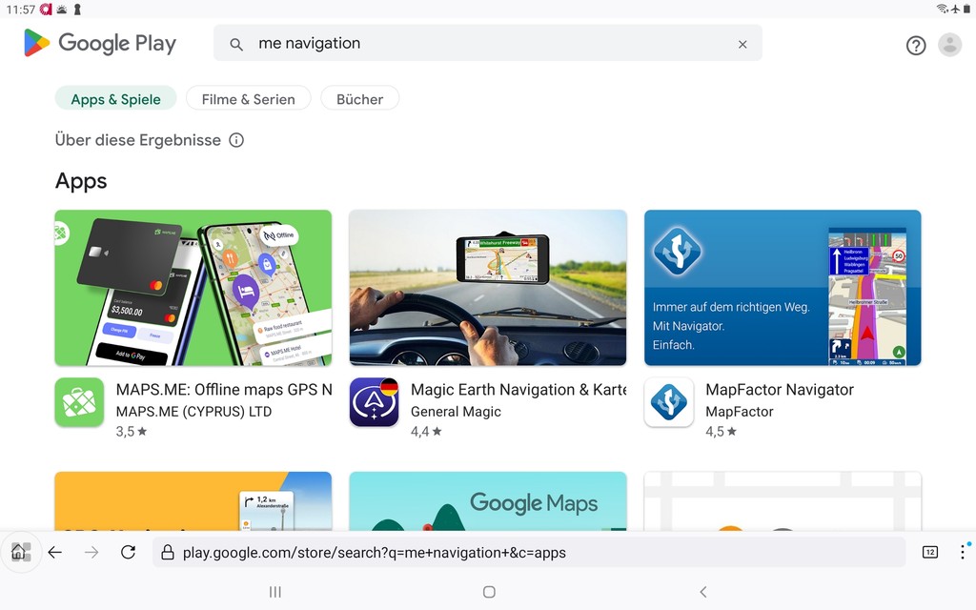Click the search magnifier icon
The width and height of the screenshot is (976, 610).
click(x=236, y=44)
